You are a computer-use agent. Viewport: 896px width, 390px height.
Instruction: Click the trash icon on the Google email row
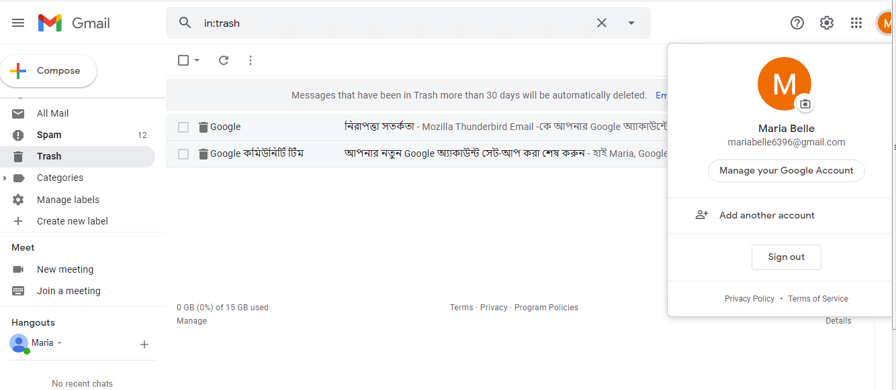tap(204, 127)
